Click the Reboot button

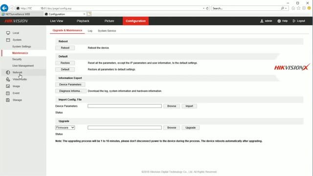[65, 48]
